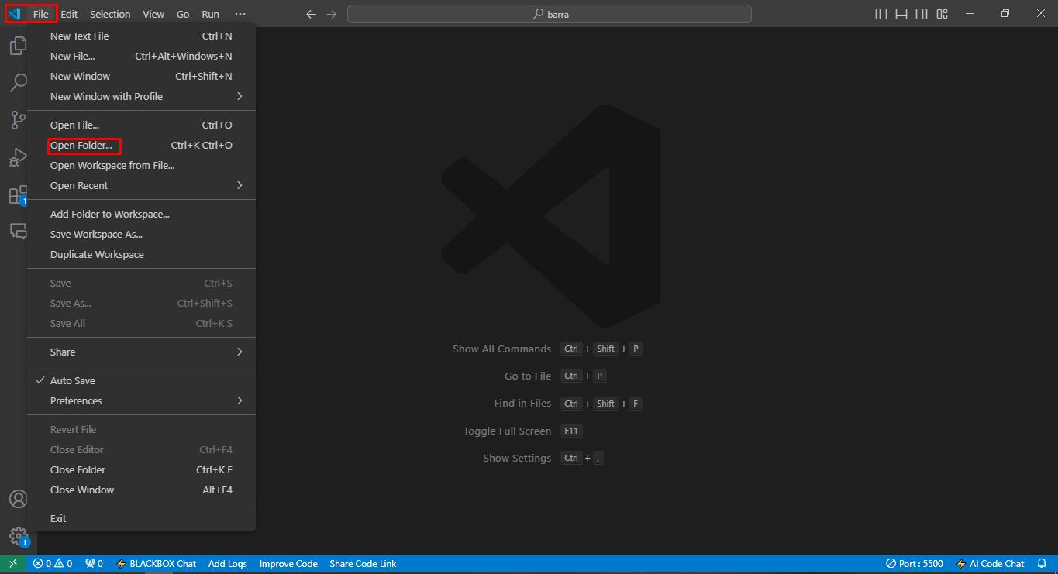Open the Edit menu
The image size is (1058, 574).
(x=69, y=14)
